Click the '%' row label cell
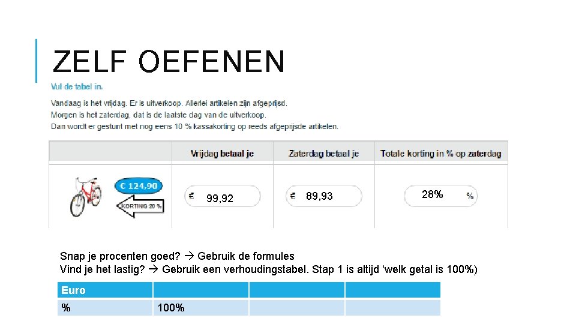Viewport: 576px width, 324px height. click(105, 307)
